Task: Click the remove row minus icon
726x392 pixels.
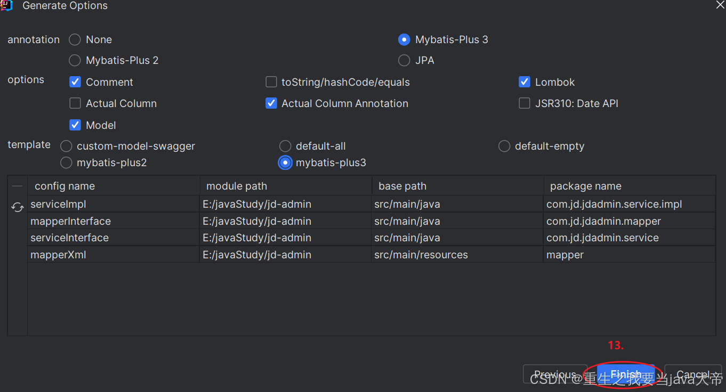Action: 18,186
